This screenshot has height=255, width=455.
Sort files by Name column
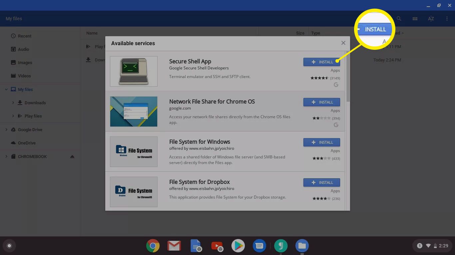pyautogui.click(x=92, y=33)
